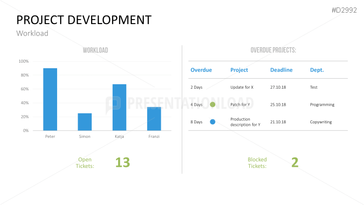The height and width of the screenshot is (205, 364).
Task: Click the 'OVERDUE PROJECTS:' heading
Action: pos(273,50)
